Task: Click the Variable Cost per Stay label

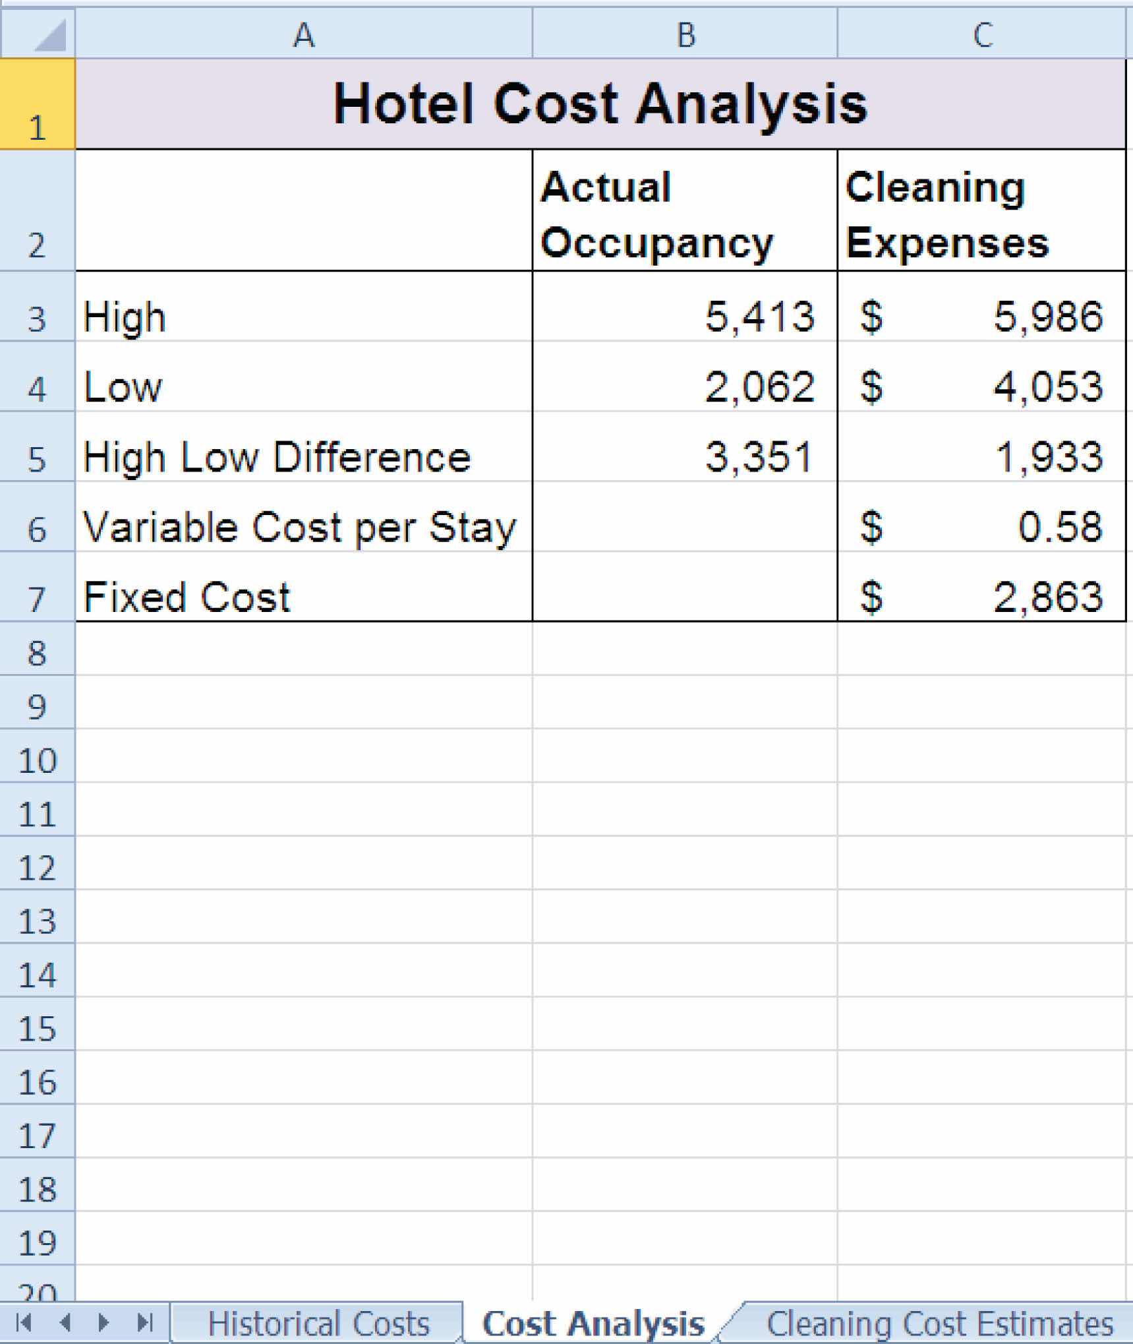Action: point(300,528)
